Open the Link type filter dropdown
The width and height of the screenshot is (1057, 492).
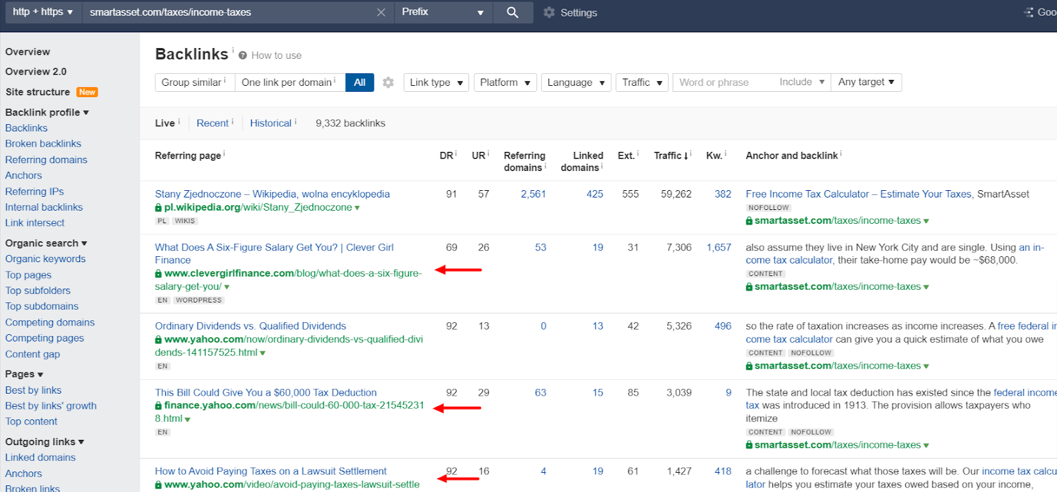pyautogui.click(x=436, y=83)
